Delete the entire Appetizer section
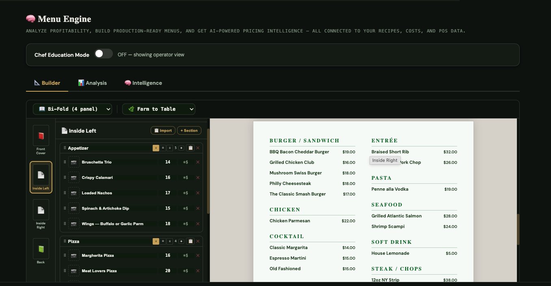 coord(198,148)
